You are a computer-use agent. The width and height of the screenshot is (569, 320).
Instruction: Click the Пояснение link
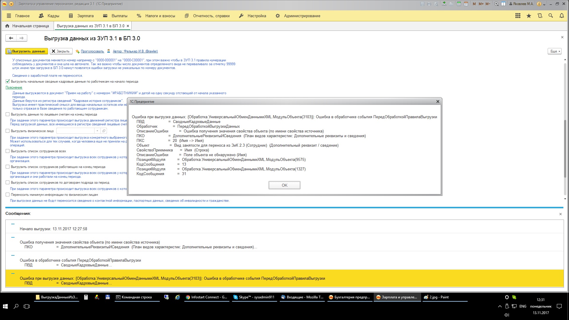click(14, 87)
